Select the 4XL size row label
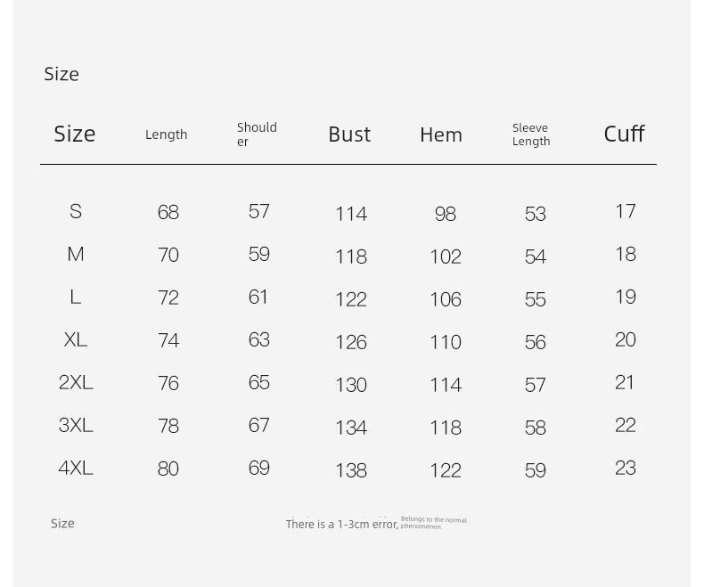The width and height of the screenshot is (704, 587). tap(76, 468)
